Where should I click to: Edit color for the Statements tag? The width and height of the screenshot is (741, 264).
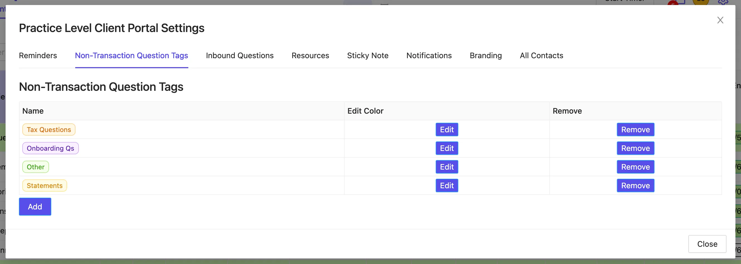pyautogui.click(x=447, y=186)
